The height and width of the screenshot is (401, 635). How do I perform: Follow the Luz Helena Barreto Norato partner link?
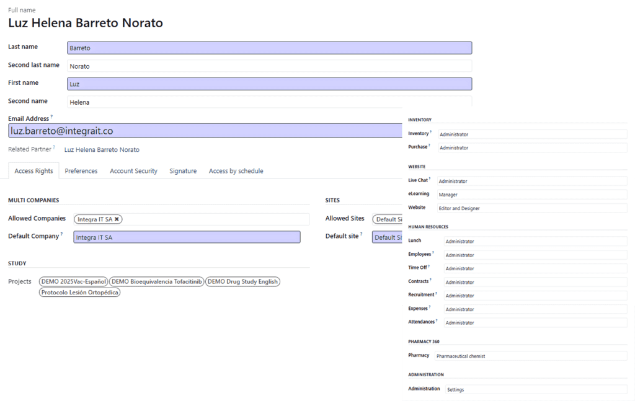pos(102,149)
